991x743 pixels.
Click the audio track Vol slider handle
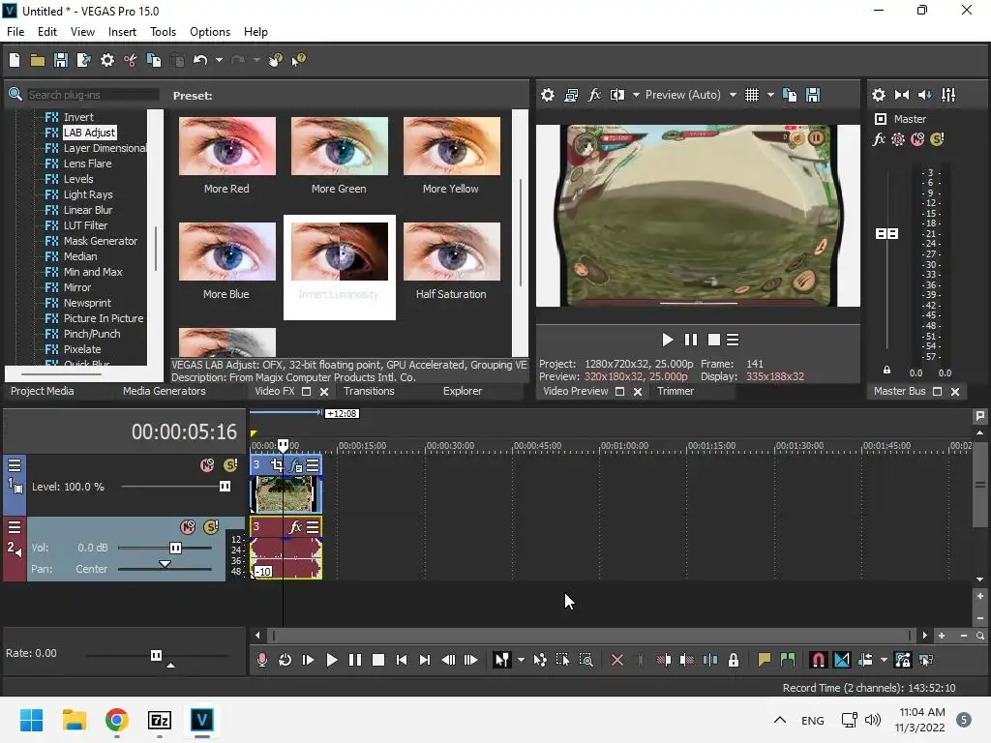176,548
